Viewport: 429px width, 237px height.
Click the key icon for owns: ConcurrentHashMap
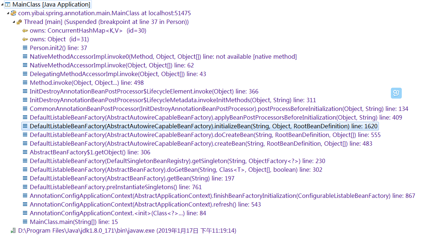tap(25, 30)
